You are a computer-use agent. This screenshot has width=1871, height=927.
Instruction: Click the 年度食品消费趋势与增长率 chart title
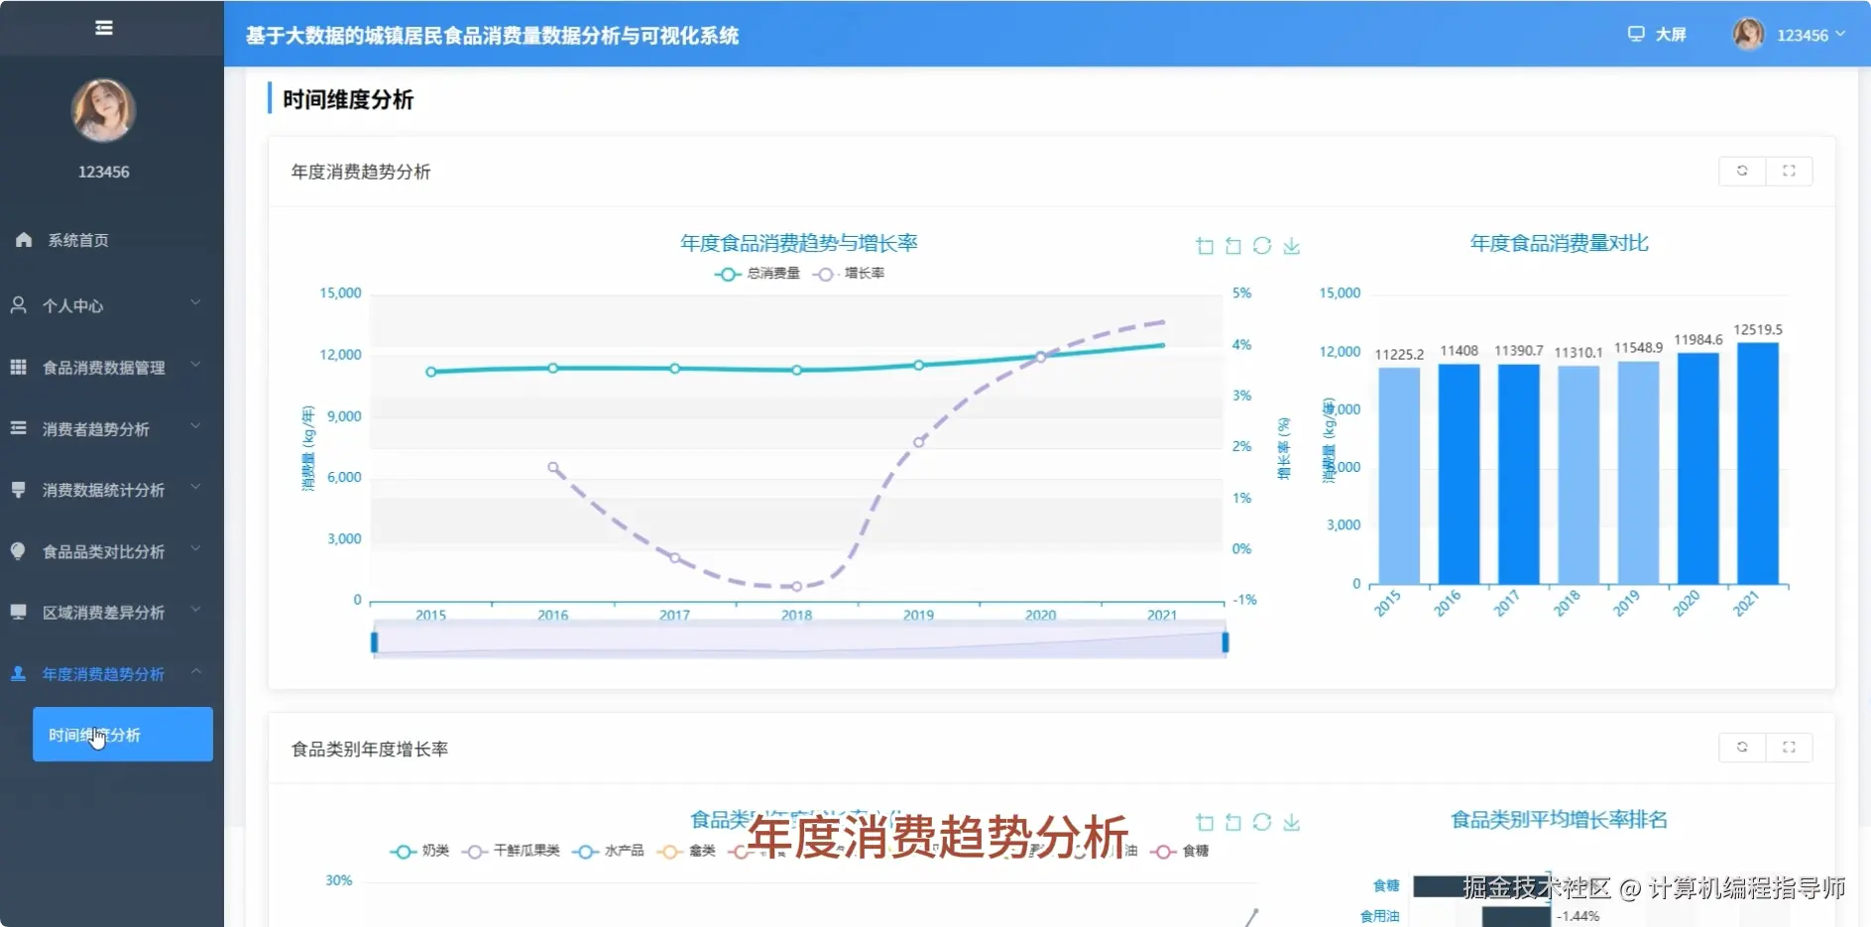point(799,243)
